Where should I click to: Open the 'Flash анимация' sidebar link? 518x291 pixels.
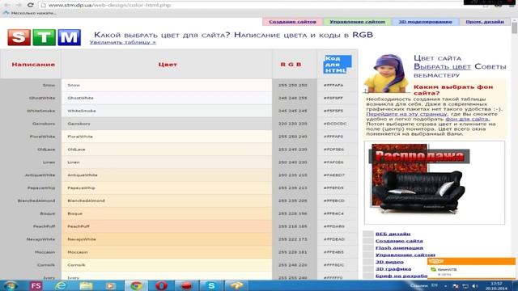pos(399,248)
